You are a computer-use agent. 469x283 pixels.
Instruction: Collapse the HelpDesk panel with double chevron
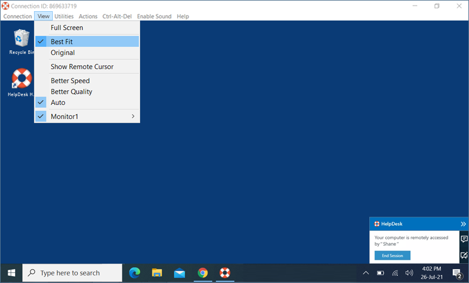click(463, 224)
